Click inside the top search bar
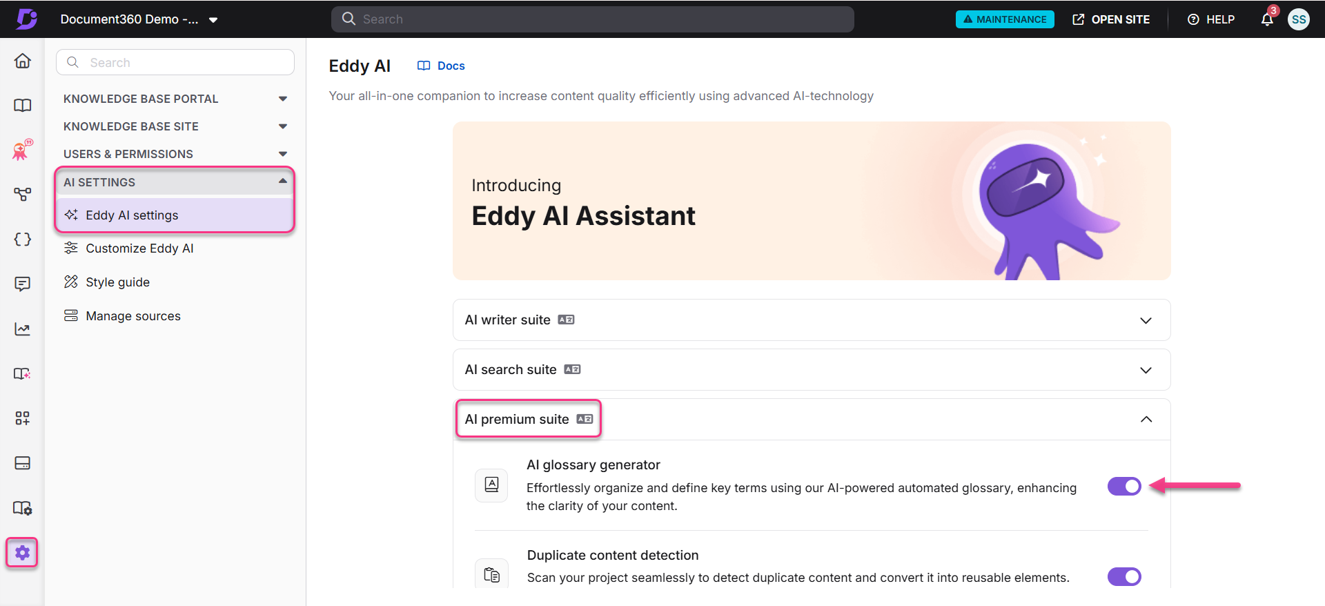Viewport: 1325px width, 606px height. (592, 19)
